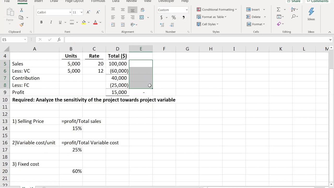Viewport: 334px width, 188px height.
Task: Select the Format Painter brush
Action: pos(21,25)
